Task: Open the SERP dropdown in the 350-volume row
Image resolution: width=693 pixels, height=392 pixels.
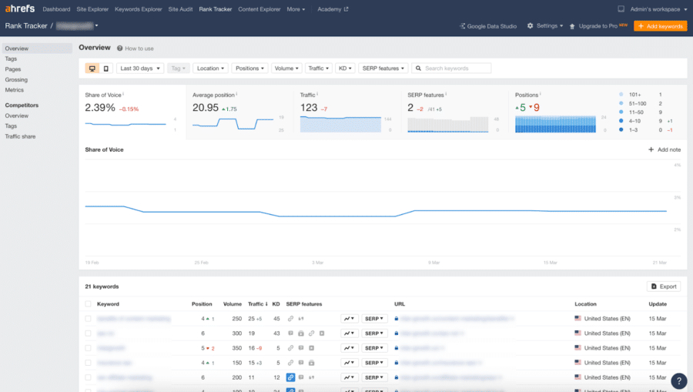Action: pos(374,348)
